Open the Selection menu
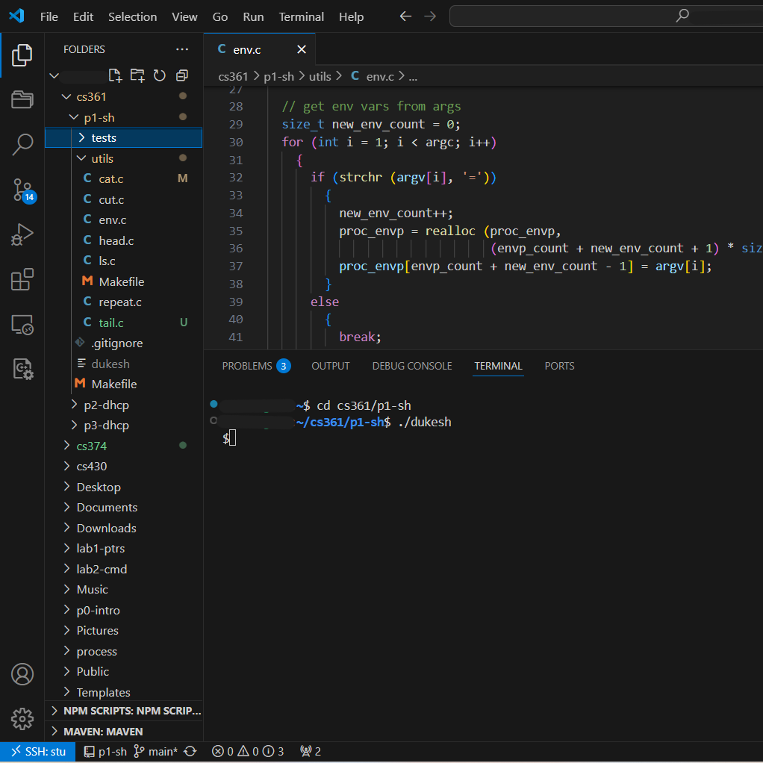The width and height of the screenshot is (763, 763). pyautogui.click(x=132, y=16)
